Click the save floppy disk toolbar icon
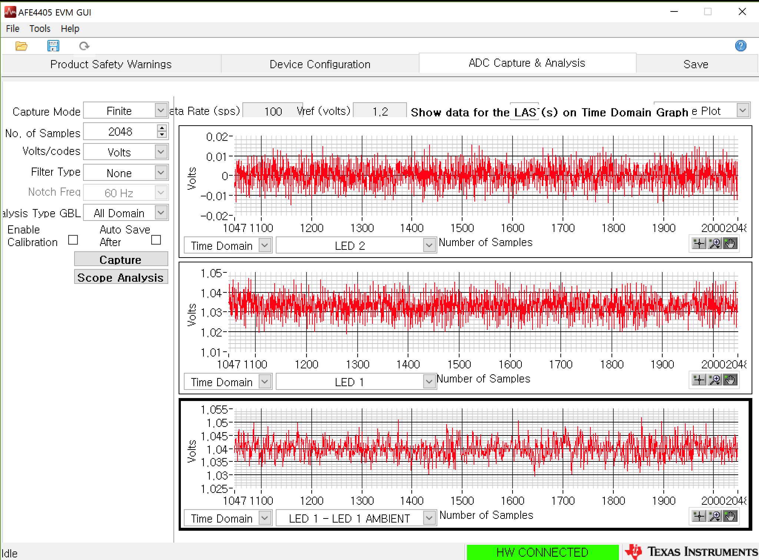Screen dimensions: 759x560 pyautogui.click(x=53, y=46)
